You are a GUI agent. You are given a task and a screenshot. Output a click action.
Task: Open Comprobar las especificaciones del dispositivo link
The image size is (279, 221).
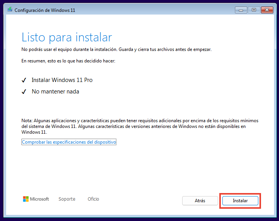tap(69, 142)
